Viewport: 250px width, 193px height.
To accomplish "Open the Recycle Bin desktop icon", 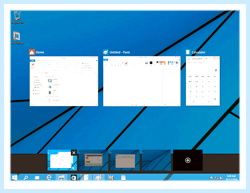I will coord(17,17).
